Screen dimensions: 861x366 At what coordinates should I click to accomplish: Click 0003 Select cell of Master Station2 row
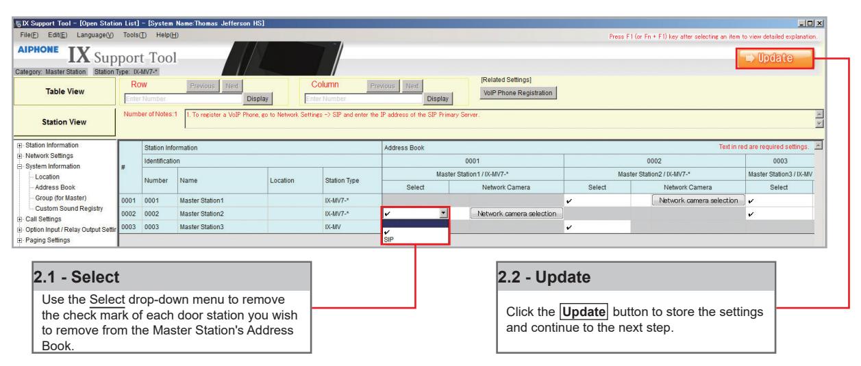pyautogui.click(x=779, y=214)
